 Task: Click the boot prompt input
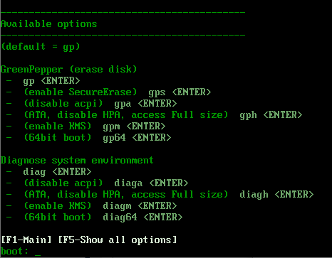(38, 252)
